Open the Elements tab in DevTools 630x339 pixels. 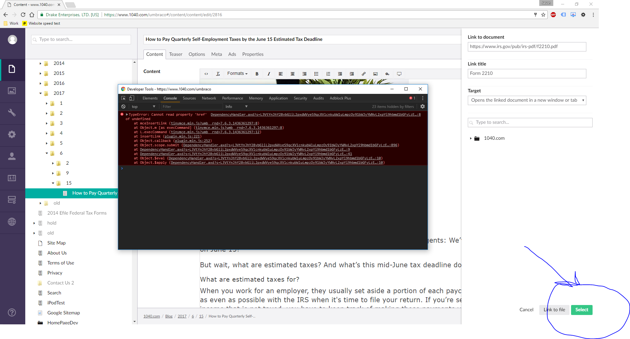tap(150, 98)
